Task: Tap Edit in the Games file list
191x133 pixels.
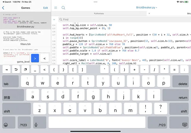Action: pyautogui.click(x=46, y=8)
